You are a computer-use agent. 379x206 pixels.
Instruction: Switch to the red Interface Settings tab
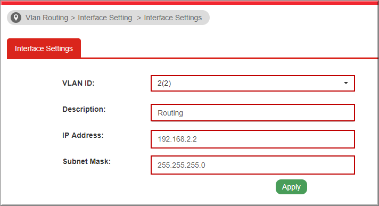(44, 48)
